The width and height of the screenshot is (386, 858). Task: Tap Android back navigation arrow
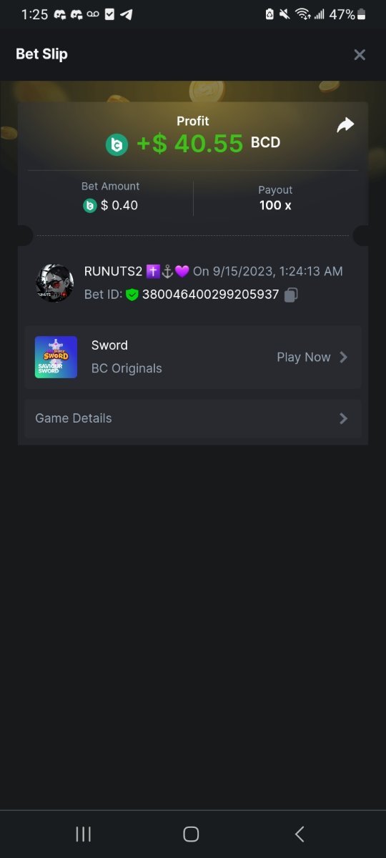[x=300, y=834]
